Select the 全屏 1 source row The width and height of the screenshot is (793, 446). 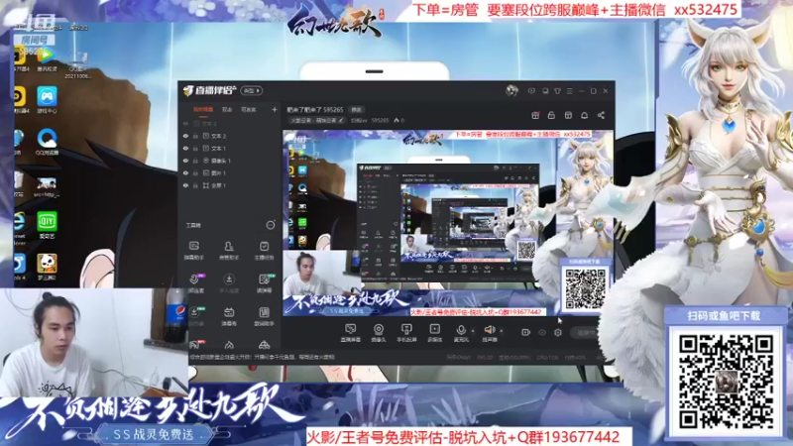point(230,185)
